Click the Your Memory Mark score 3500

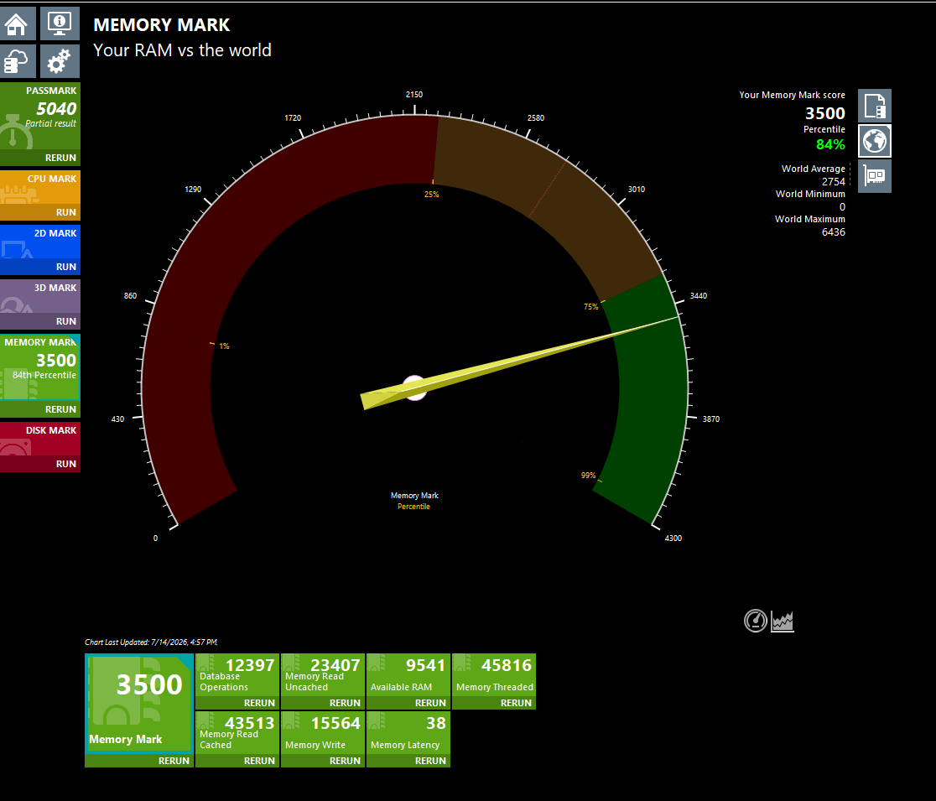[x=825, y=113]
